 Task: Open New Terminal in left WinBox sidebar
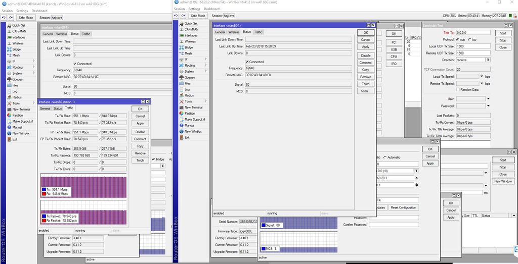[21, 109]
